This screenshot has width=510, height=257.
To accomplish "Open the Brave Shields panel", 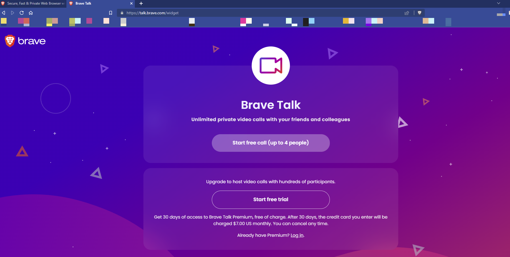I will pos(420,13).
